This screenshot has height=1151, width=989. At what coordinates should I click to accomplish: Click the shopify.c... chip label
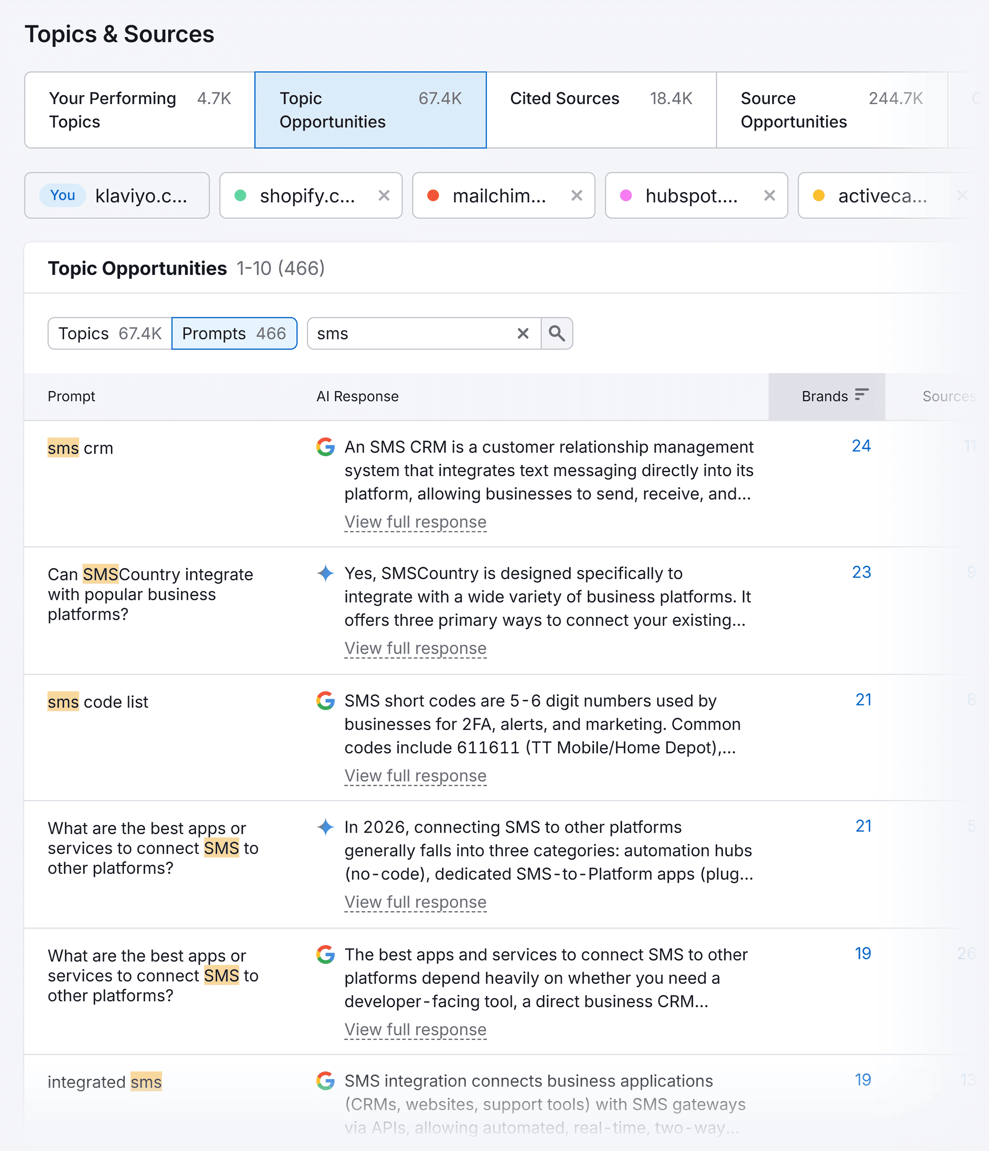[307, 196]
